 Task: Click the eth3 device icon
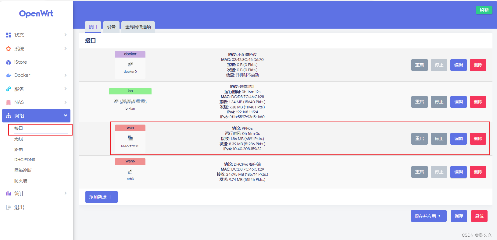130,171
